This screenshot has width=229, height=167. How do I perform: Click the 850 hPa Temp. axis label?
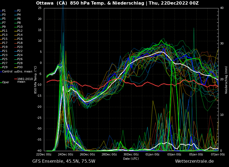coord(36,80)
